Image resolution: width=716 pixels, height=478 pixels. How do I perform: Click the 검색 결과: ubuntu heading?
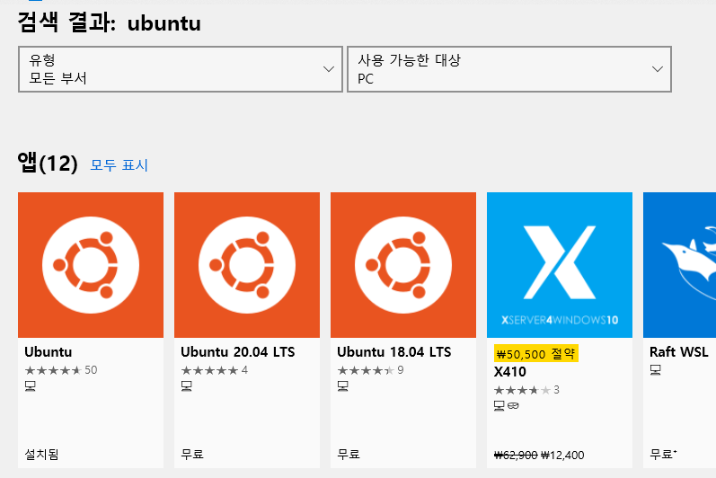click(109, 22)
